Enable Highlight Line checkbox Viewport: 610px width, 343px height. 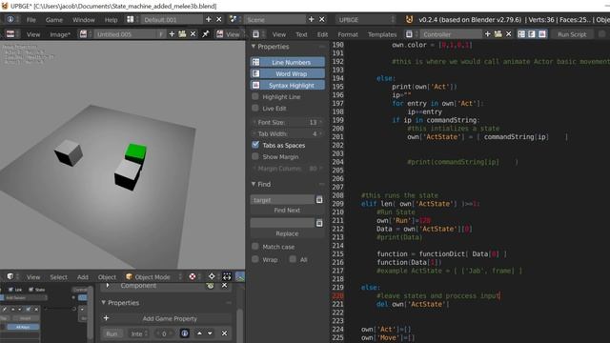[x=255, y=96]
